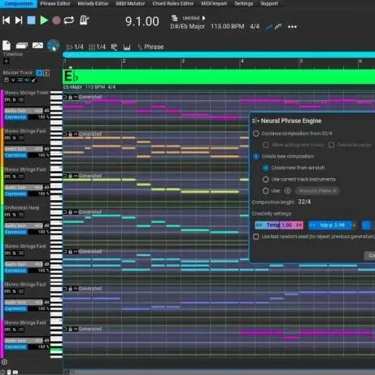The width and height of the screenshot is (375, 375).
Task: Add a timeline with plus button
Action: (6, 61)
